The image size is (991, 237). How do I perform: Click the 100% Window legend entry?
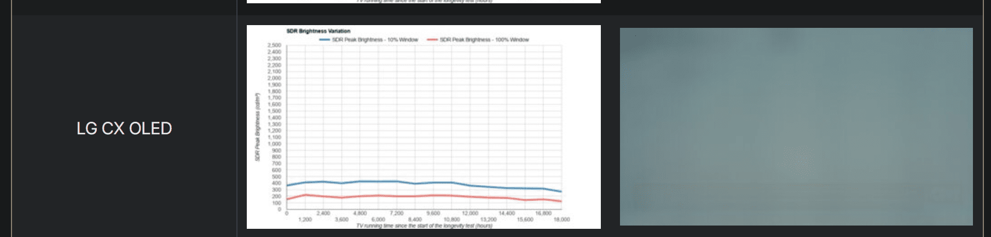point(478,40)
